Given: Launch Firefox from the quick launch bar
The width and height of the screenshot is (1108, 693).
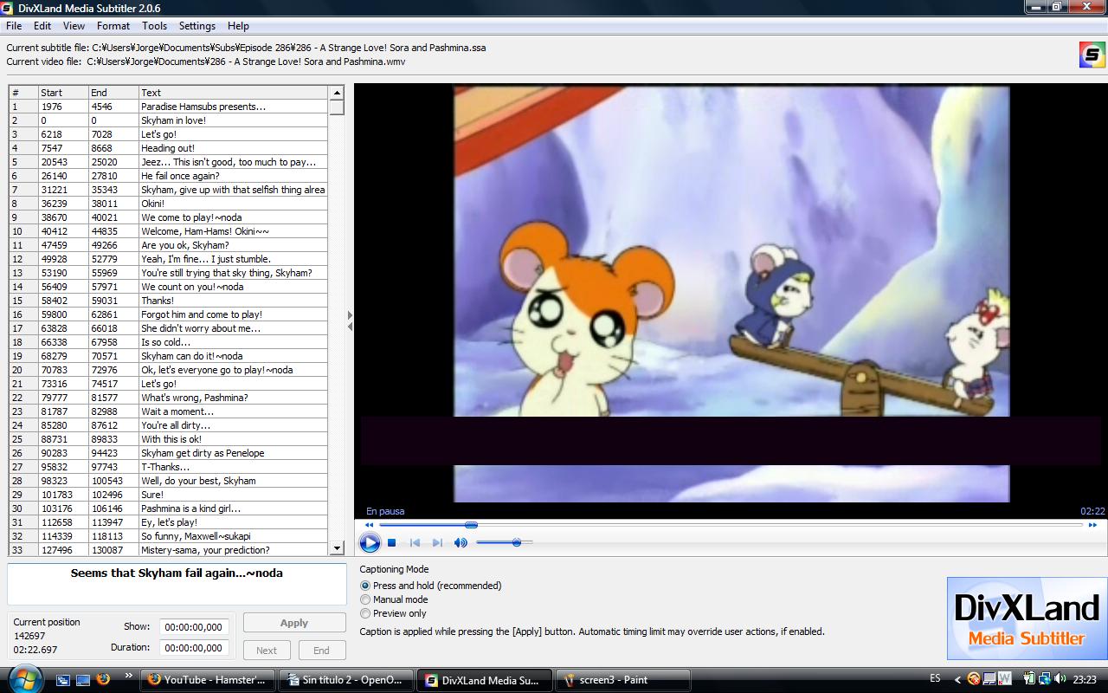Looking at the screenshot, I should [103, 680].
